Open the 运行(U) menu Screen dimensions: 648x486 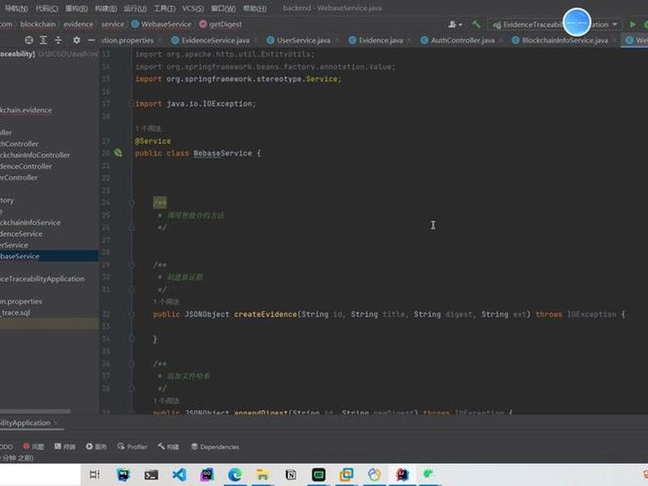[135, 8]
